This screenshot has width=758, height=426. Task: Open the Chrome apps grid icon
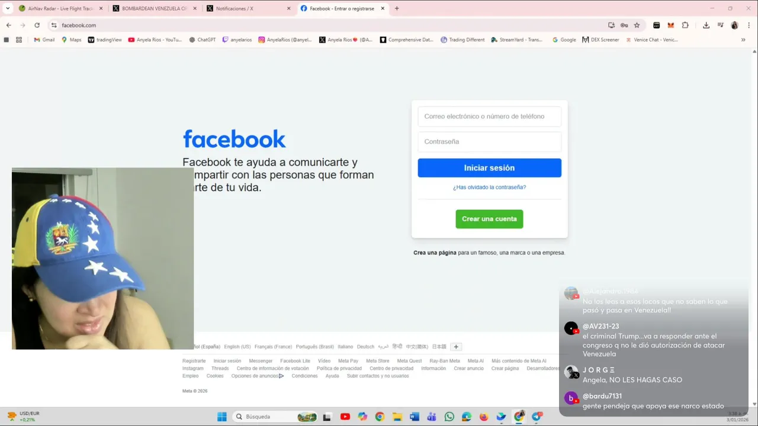coord(19,40)
